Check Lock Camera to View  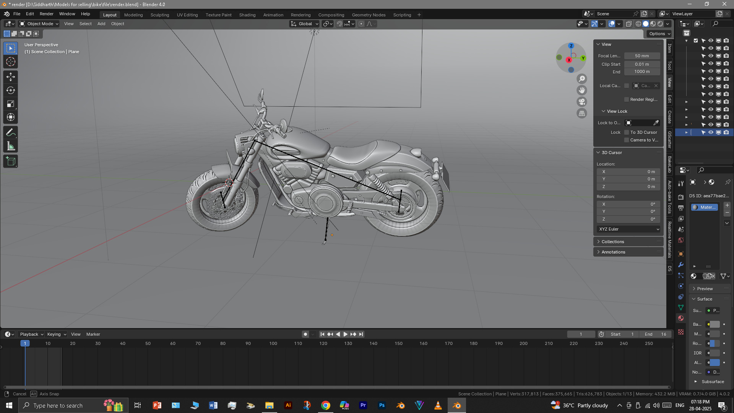pos(627,140)
